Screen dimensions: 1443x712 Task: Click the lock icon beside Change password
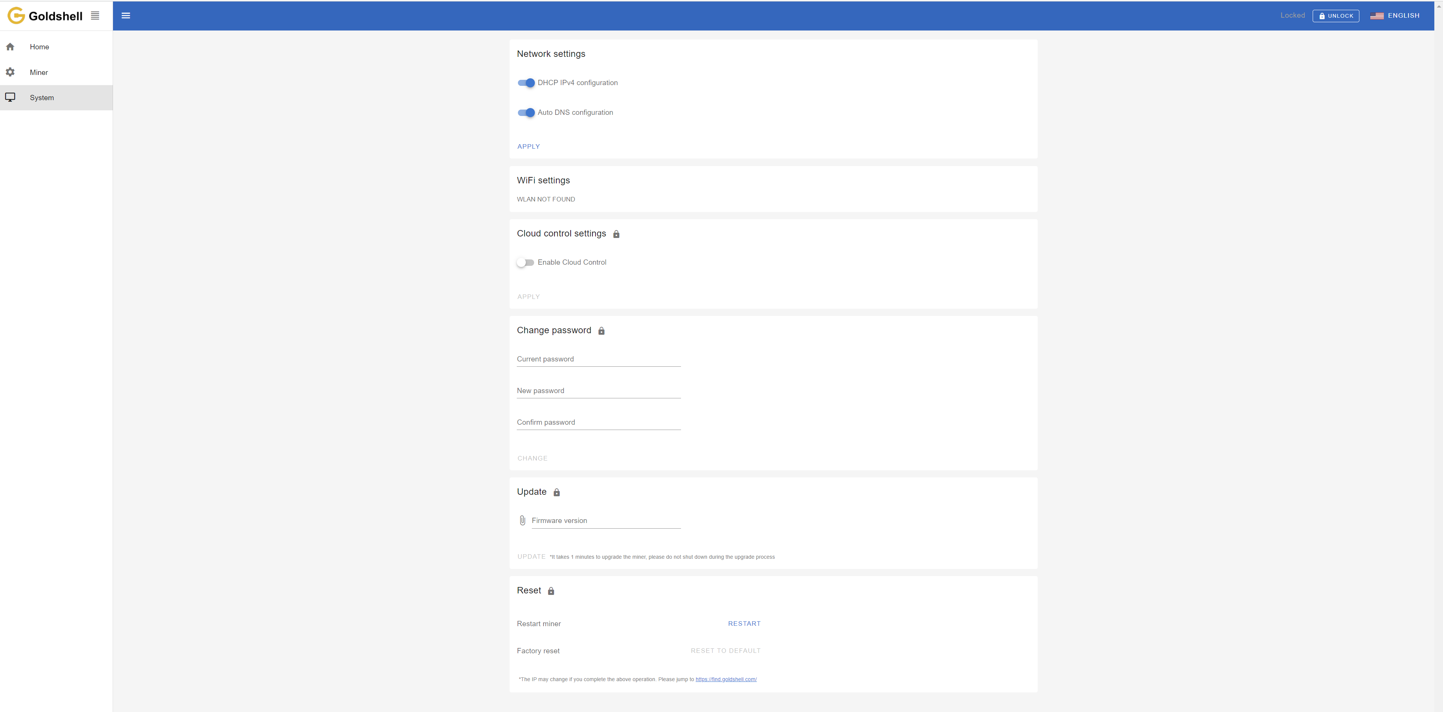click(601, 331)
